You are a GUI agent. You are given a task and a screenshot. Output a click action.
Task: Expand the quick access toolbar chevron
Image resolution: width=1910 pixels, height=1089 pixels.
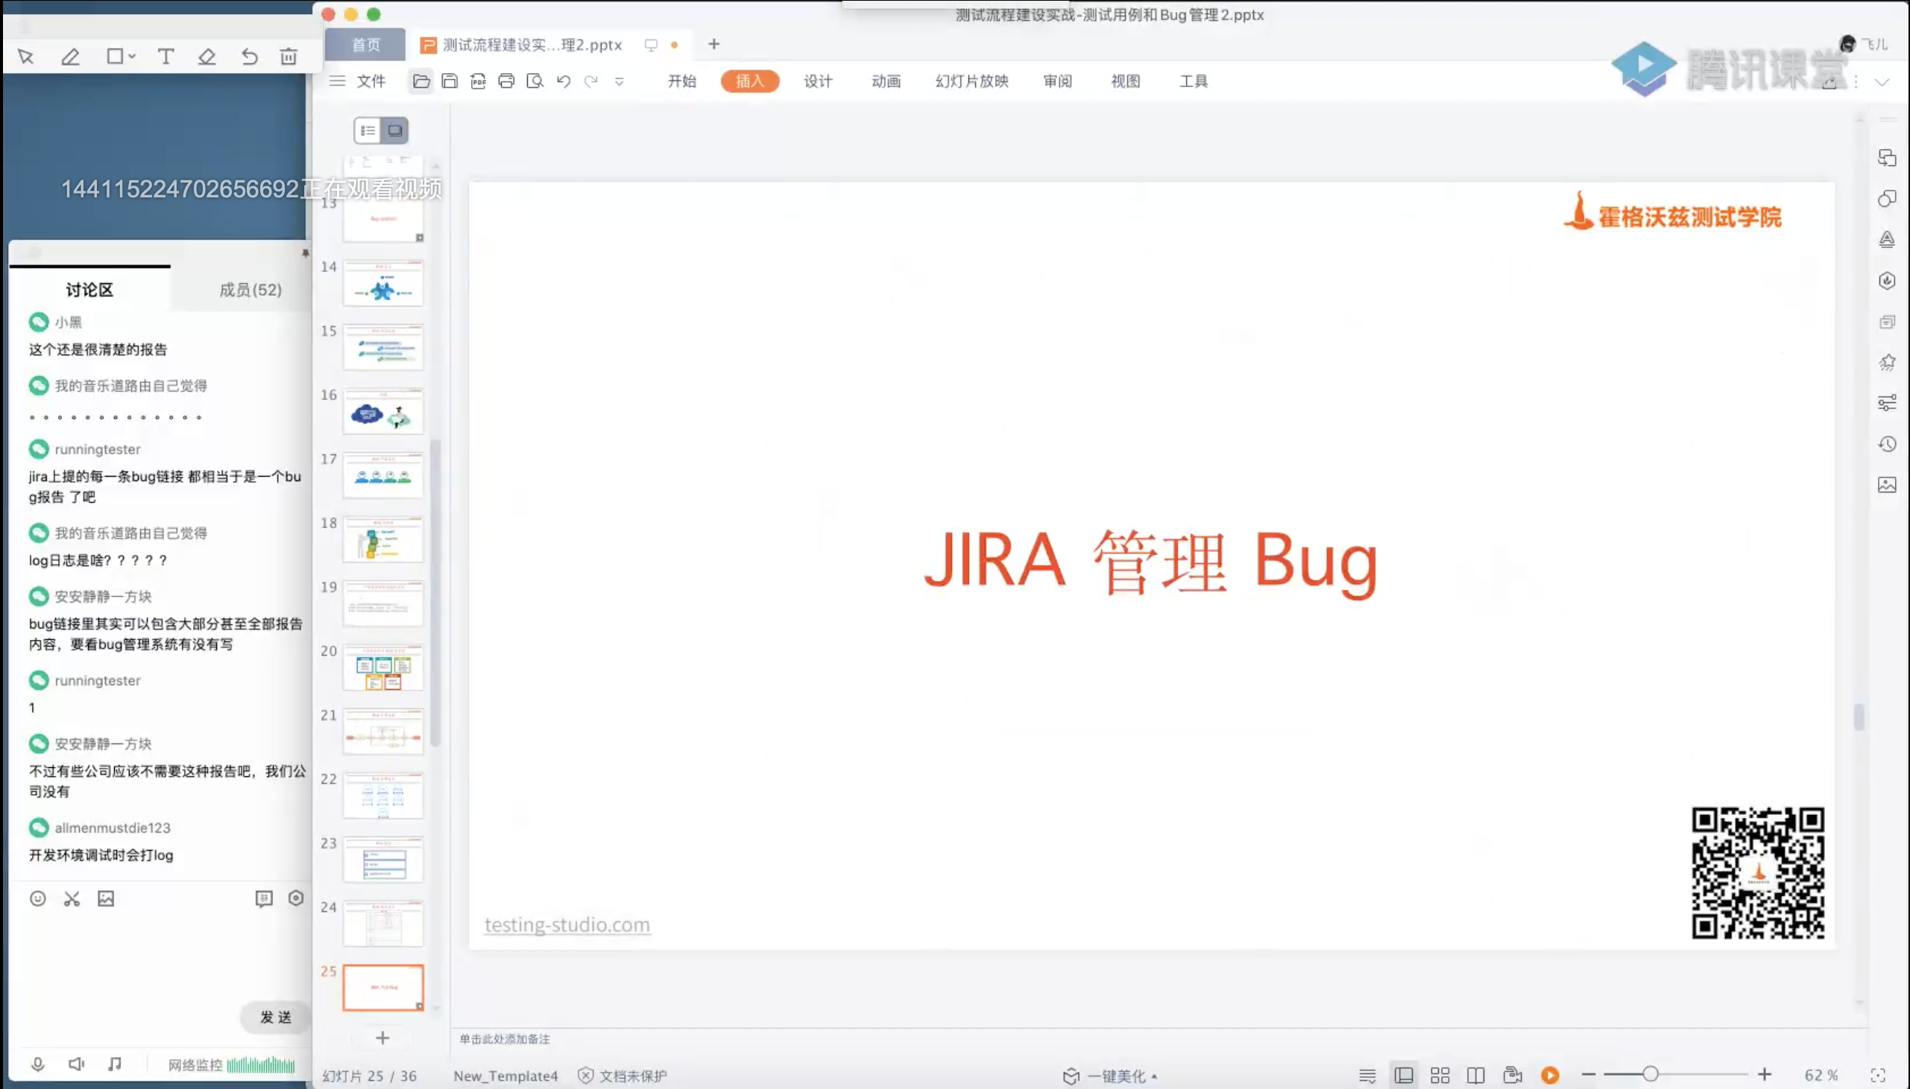pyautogui.click(x=620, y=81)
